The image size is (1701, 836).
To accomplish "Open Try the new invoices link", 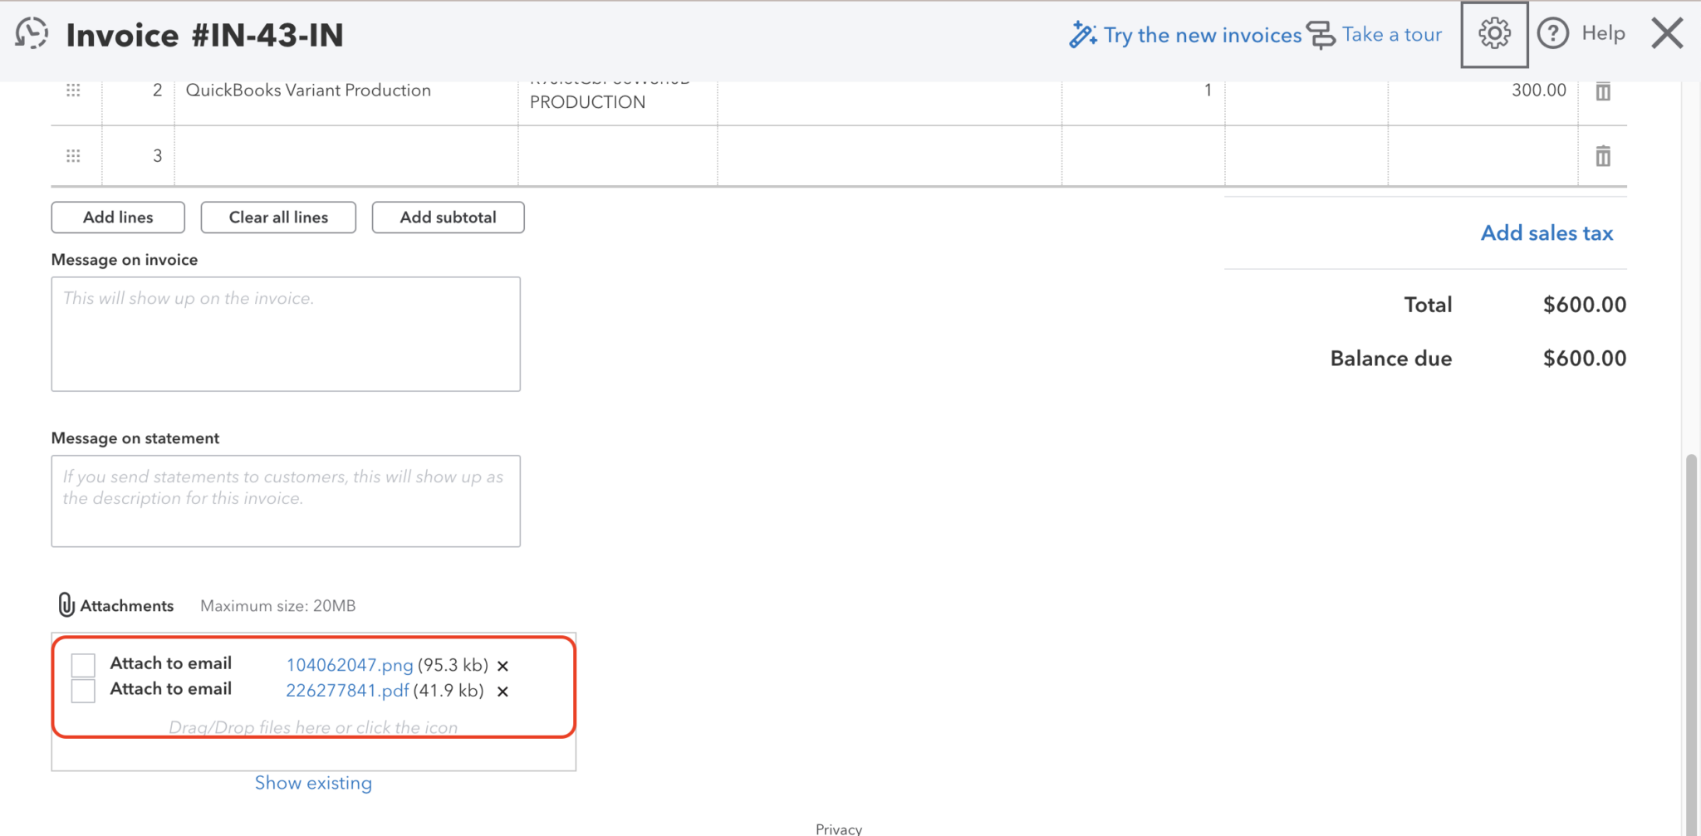I will pos(1203,35).
